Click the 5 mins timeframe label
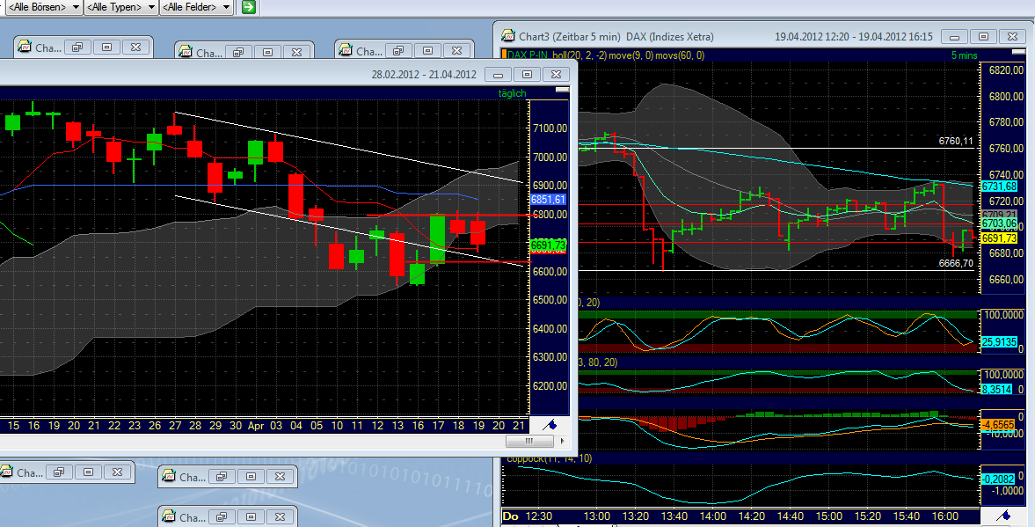Viewport: 1035px width, 527px height. (964, 55)
